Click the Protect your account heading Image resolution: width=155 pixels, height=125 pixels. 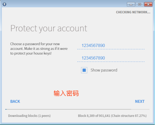click(49, 28)
